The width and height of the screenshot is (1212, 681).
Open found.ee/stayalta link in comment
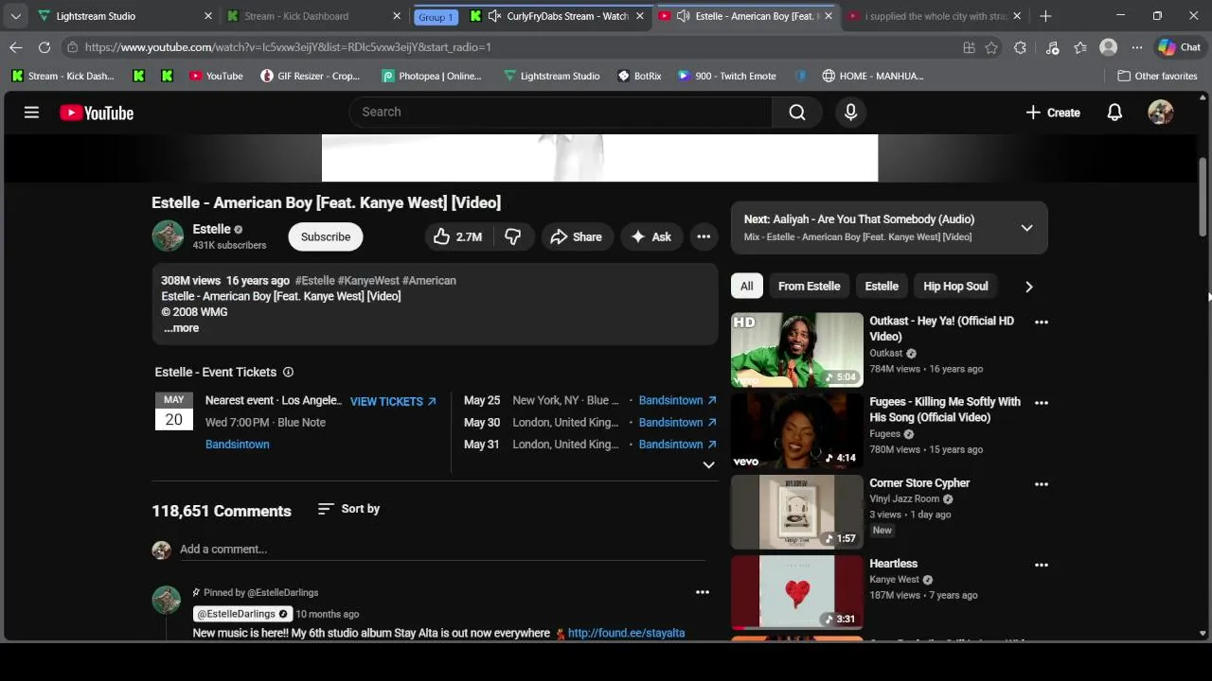pyautogui.click(x=626, y=634)
